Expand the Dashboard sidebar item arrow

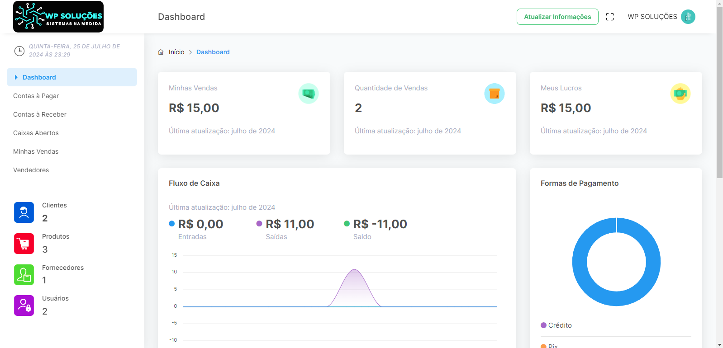(x=16, y=77)
